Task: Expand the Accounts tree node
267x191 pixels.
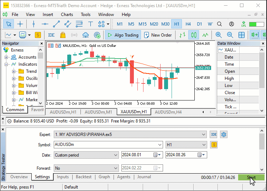Action: pyautogui.click(x=6, y=57)
